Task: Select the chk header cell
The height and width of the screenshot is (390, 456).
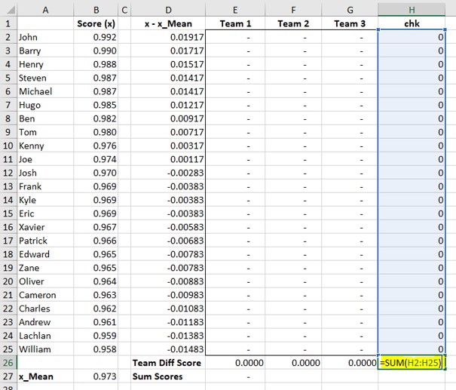Action: (412, 23)
